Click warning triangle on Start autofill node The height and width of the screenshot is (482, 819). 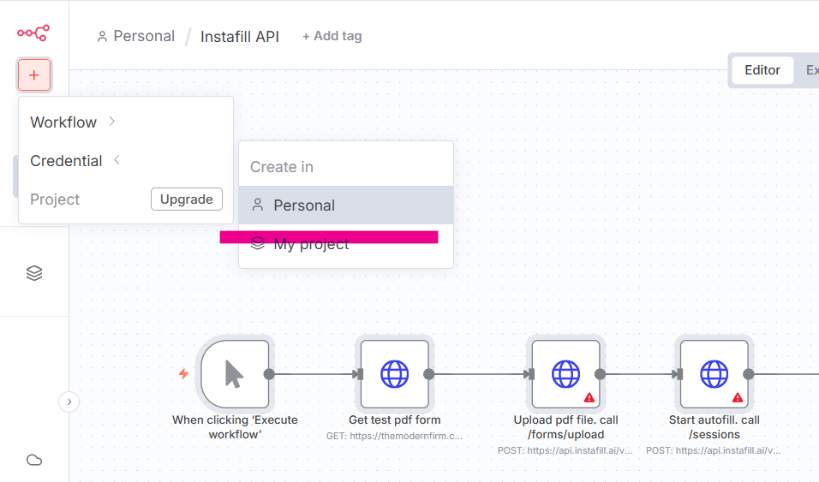[x=738, y=397]
